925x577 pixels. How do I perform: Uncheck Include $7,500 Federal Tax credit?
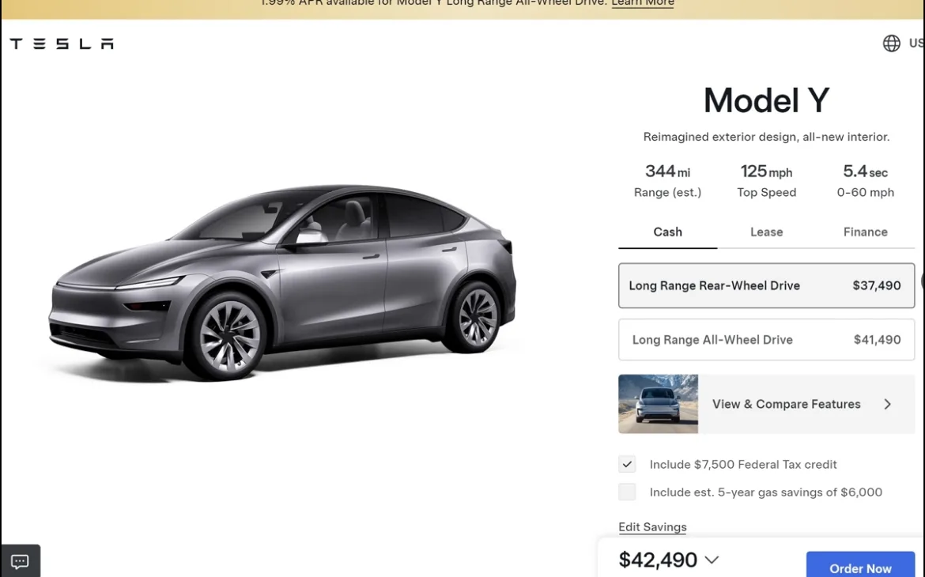pos(627,464)
